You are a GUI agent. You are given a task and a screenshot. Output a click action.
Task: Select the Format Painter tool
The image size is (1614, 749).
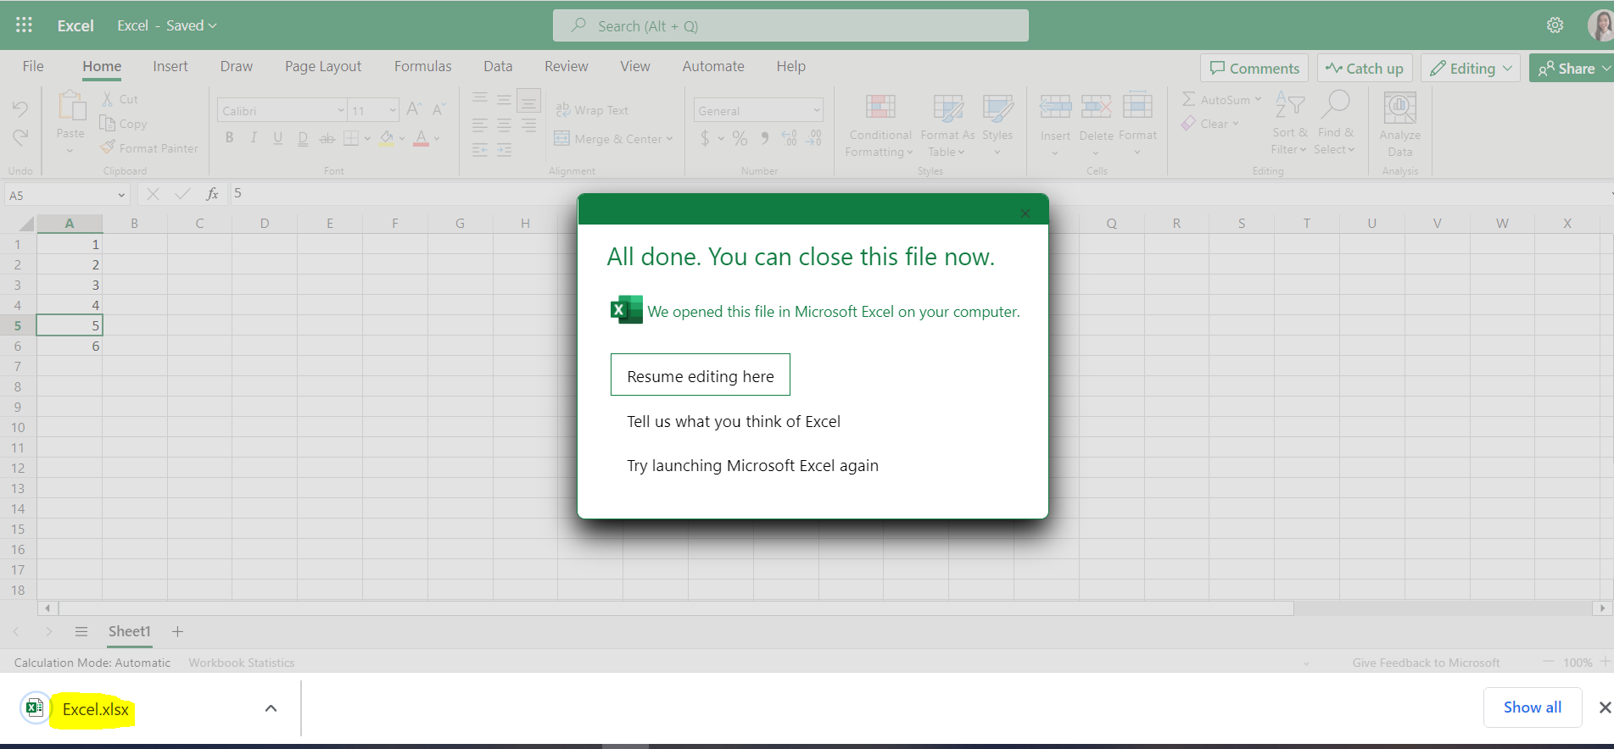tap(149, 147)
